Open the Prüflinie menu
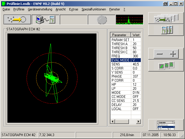185x139 pixels. 19,9
